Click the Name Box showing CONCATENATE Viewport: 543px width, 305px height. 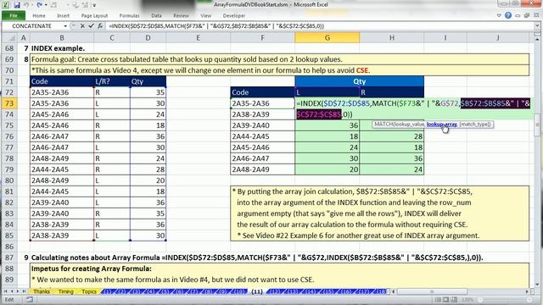coord(32,26)
